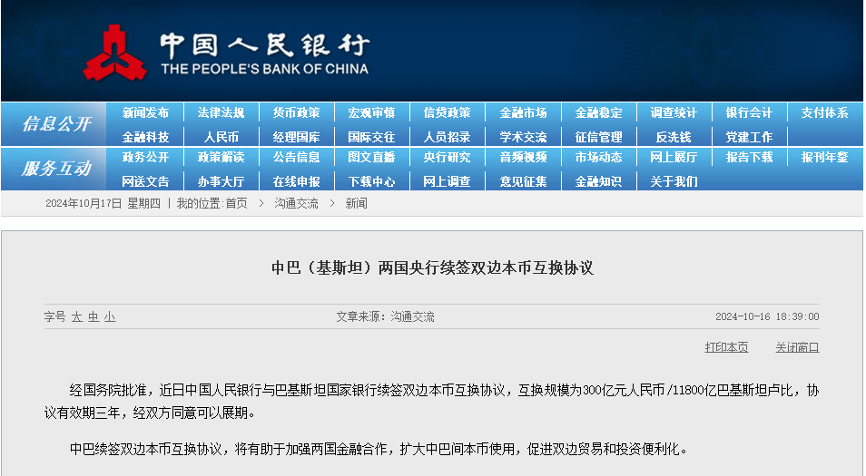Image resolution: width=866 pixels, height=476 pixels.
Task: Open 政务公开 under 服务互动
Action: coord(145,158)
